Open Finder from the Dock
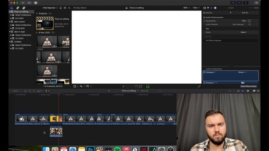The width and height of the screenshot is (269, 151). tap(46, 149)
